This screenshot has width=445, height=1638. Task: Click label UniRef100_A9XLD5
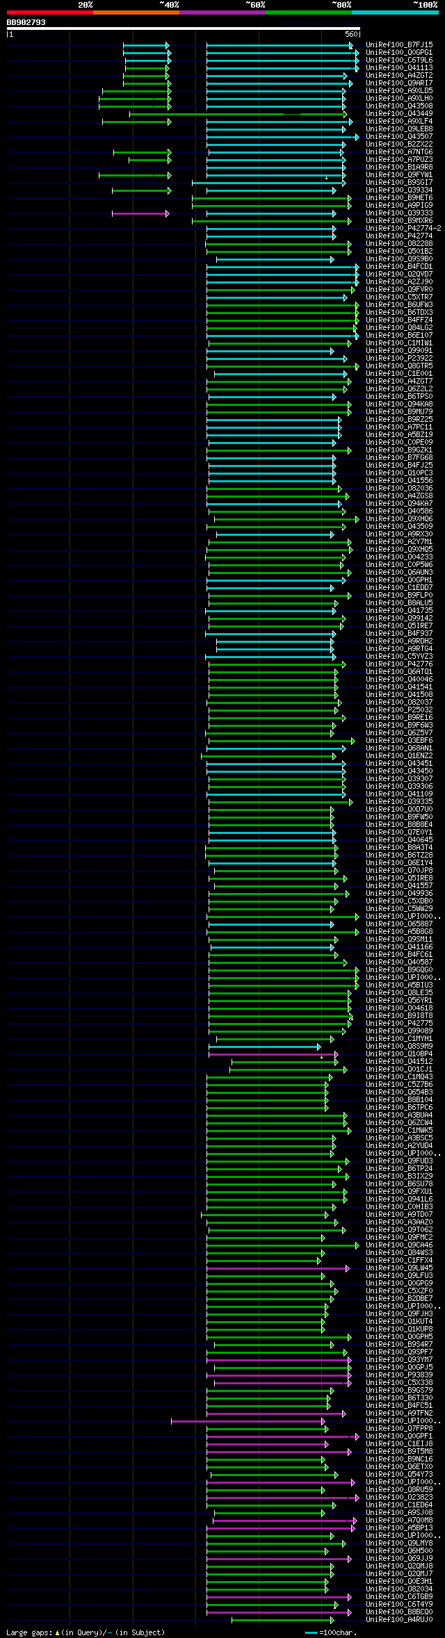click(x=399, y=90)
